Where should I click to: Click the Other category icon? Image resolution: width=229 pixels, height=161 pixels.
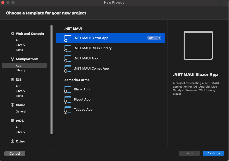click(12, 141)
